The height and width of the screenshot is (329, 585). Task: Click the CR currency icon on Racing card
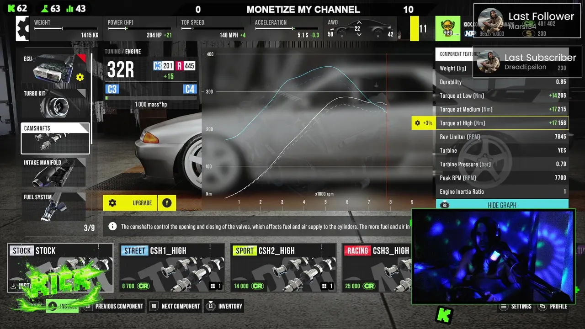tap(369, 286)
